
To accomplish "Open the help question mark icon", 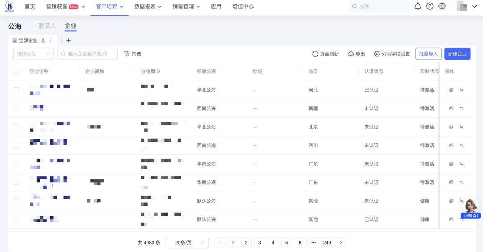I will click(x=430, y=6).
